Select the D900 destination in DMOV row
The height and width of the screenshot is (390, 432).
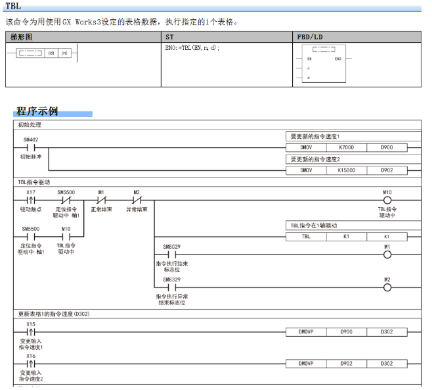point(387,148)
